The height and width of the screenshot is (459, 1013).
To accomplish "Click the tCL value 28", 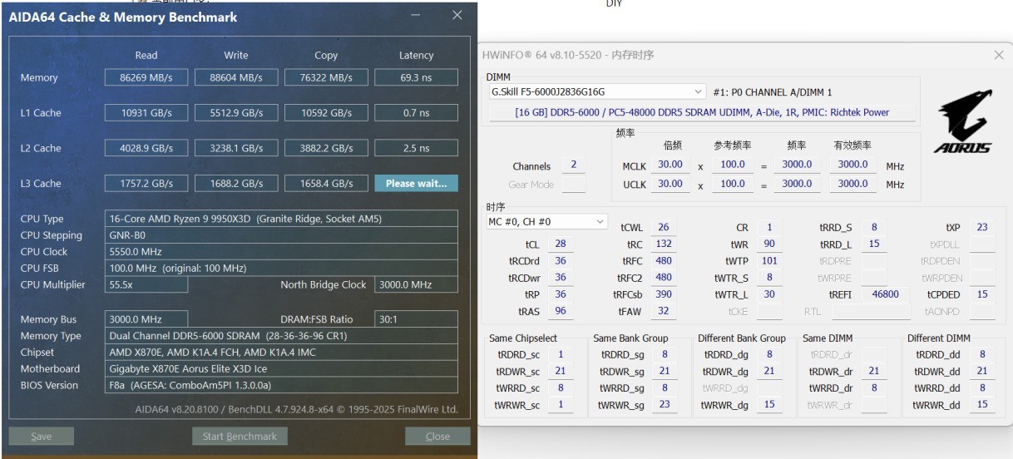I will (561, 244).
